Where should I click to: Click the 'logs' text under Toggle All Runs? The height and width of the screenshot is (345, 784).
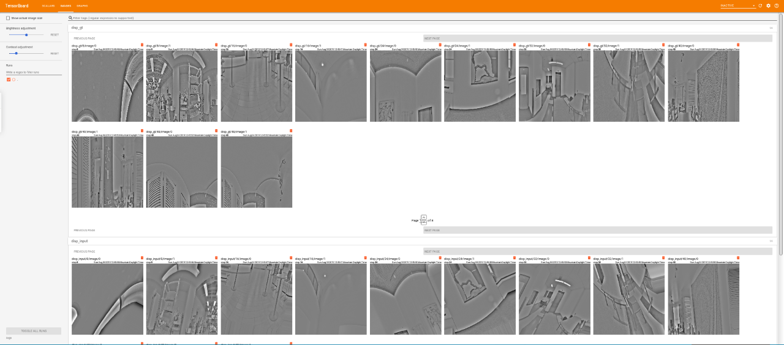(9, 338)
